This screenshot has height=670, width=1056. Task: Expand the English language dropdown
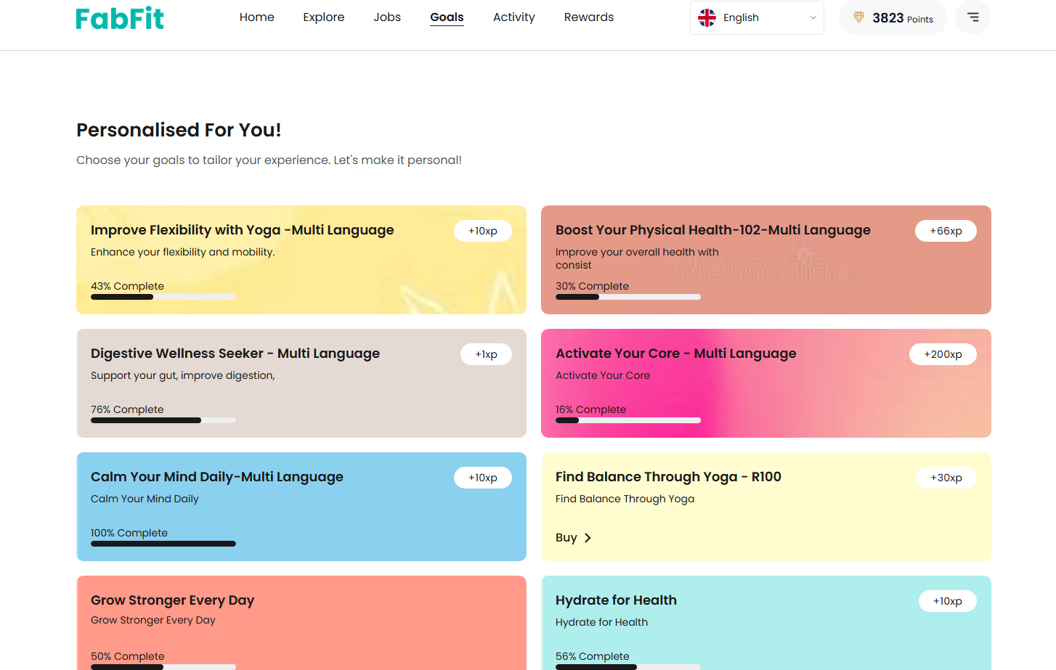point(813,18)
